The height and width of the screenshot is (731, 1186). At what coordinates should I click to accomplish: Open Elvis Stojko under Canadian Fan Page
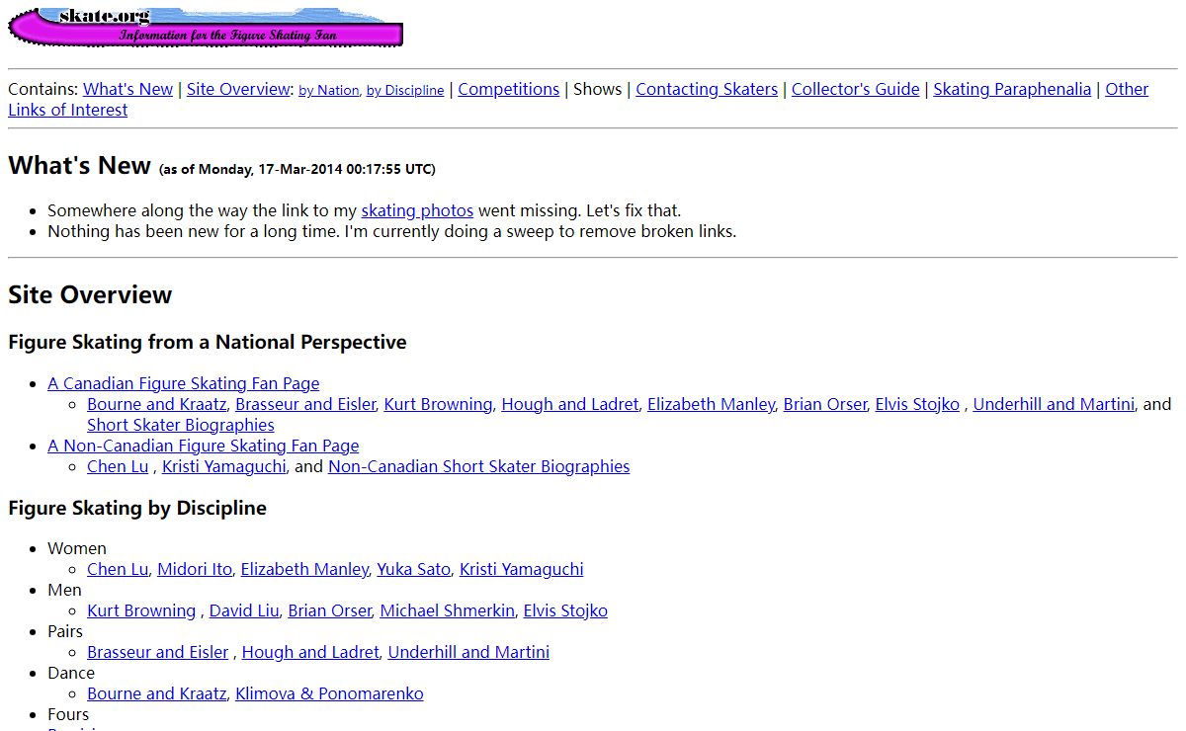pos(917,404)
